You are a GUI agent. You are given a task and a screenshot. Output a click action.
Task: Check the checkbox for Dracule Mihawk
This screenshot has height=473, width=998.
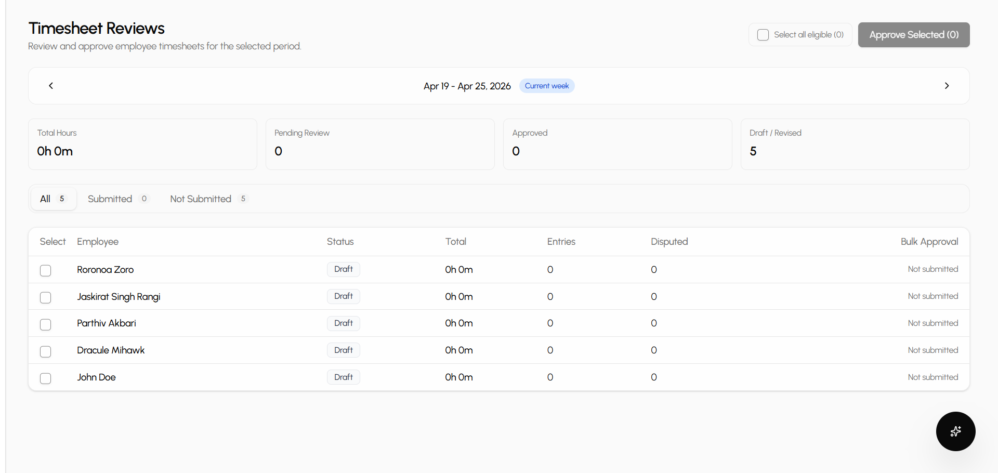click(x=45, y=351)
